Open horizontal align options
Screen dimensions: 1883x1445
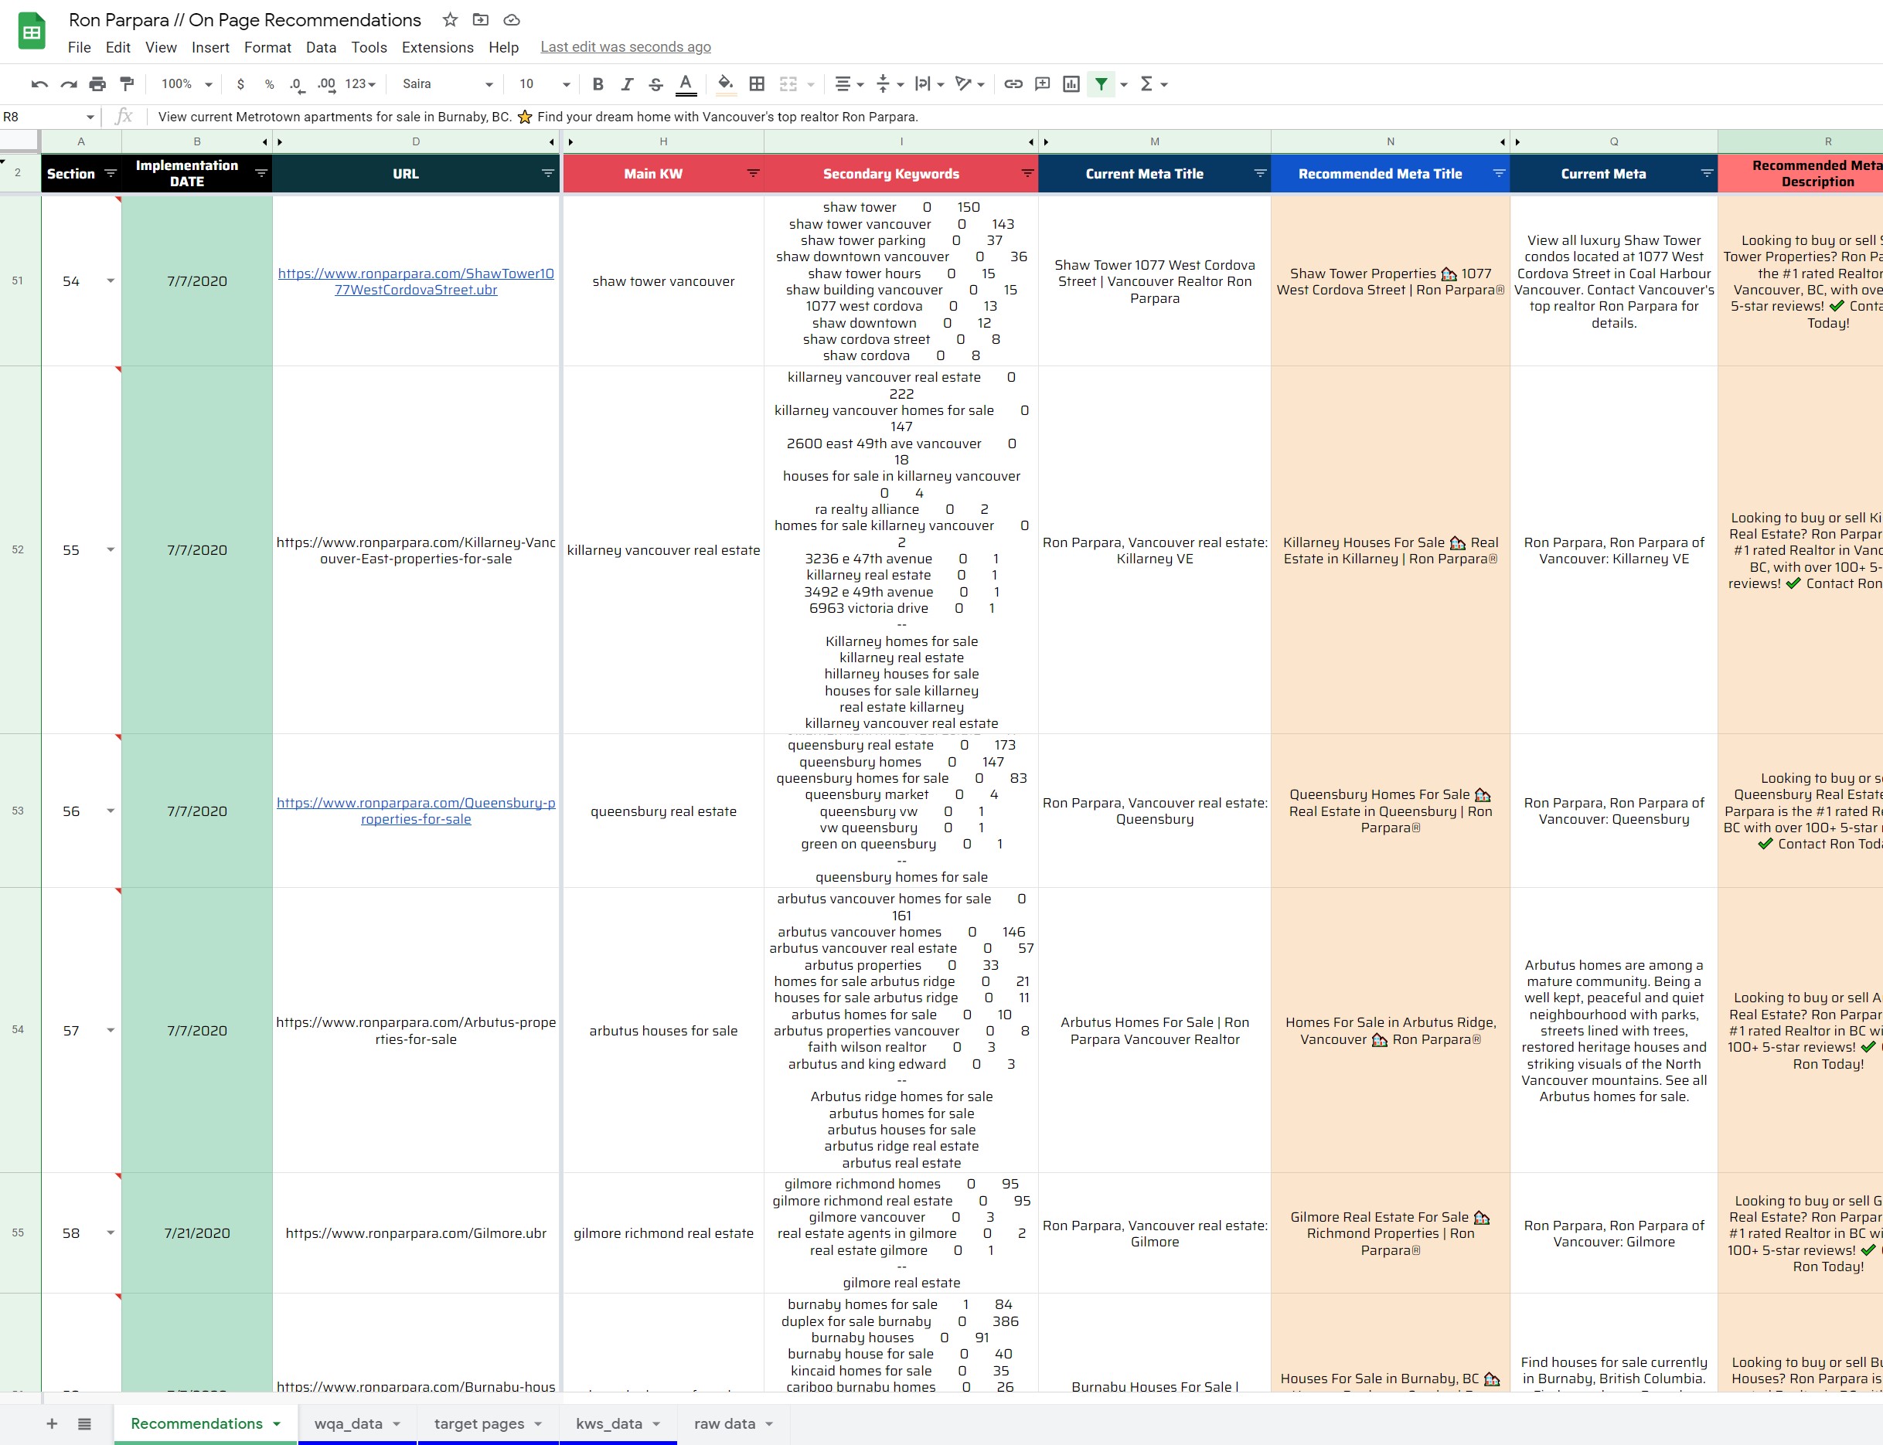tap(848, 83)
